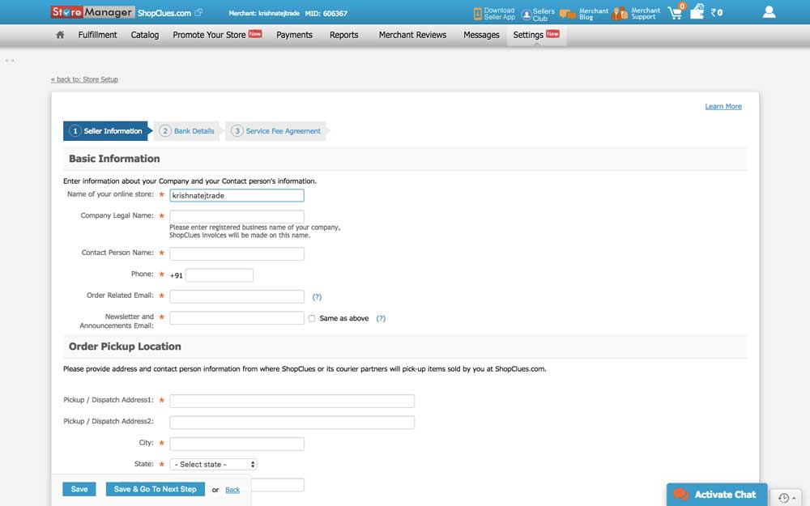
Task: Click Save & Go To Next Step
Action: point(155,489)
